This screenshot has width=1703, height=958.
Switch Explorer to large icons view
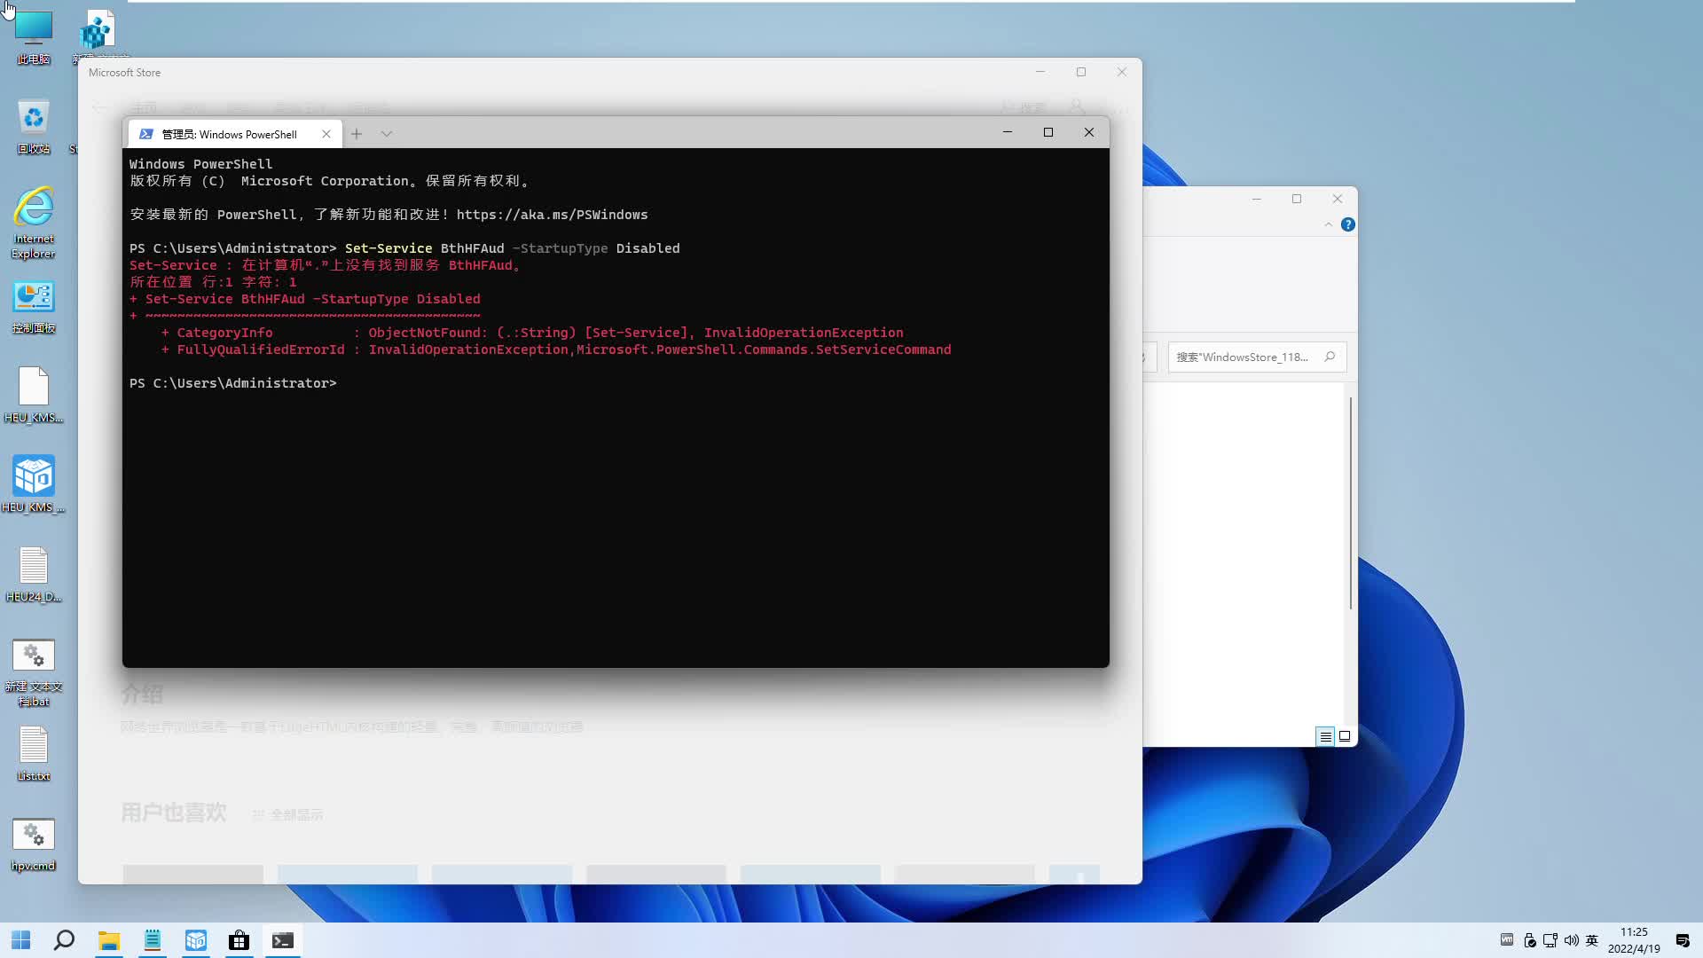1345,736
